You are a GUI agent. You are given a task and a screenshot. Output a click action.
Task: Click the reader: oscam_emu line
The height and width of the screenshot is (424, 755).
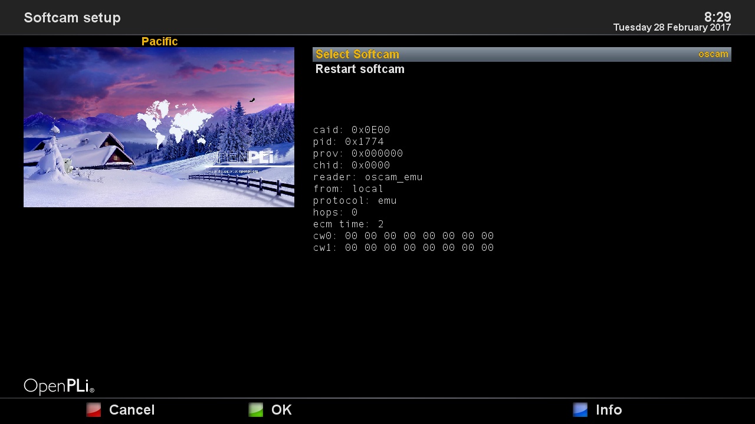pyautogui.click(x=368, y=177)
